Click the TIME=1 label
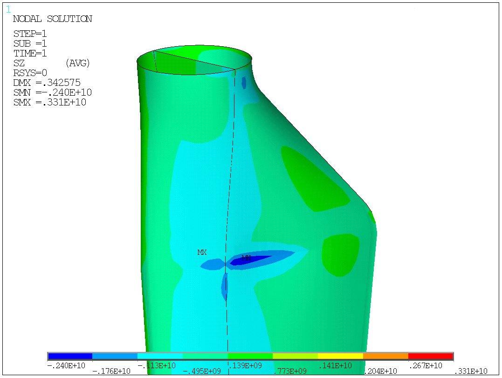This screenshot has height=378, width=502. (30, 53)
